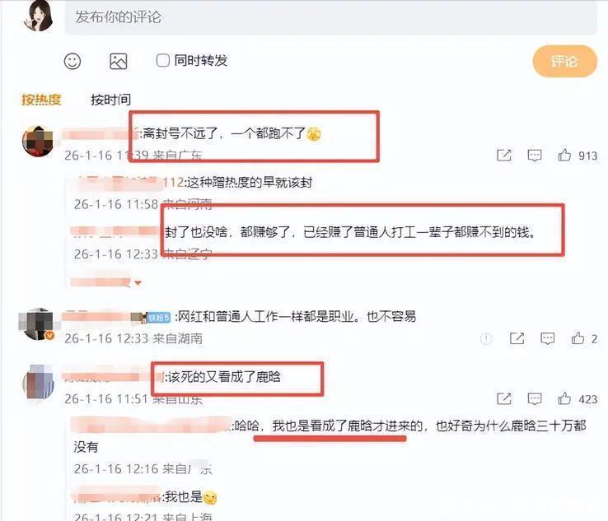Repost the 湖南 comment share icon
The width and height of the screenshot is (608, 521).
(x=517, y=338)
